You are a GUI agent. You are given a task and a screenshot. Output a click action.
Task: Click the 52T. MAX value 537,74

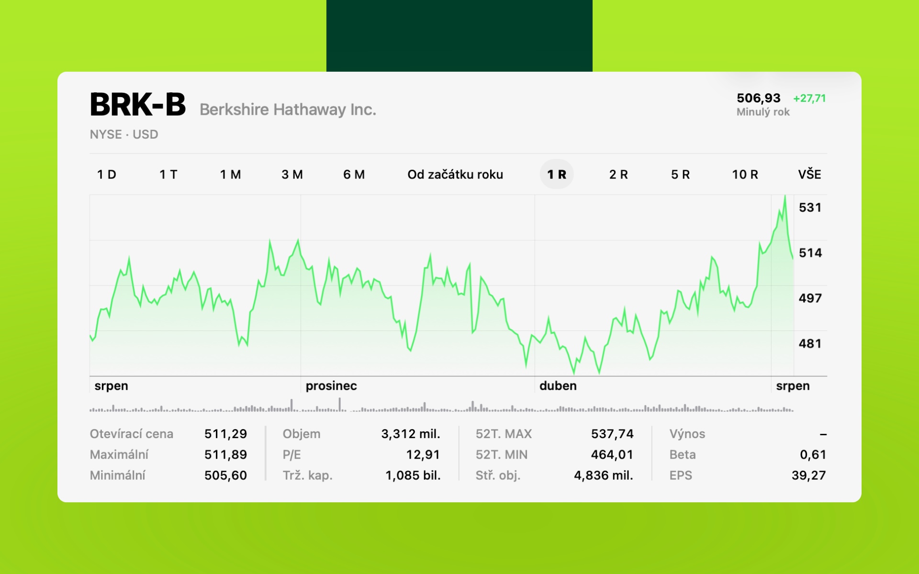(x=612, y=434)
